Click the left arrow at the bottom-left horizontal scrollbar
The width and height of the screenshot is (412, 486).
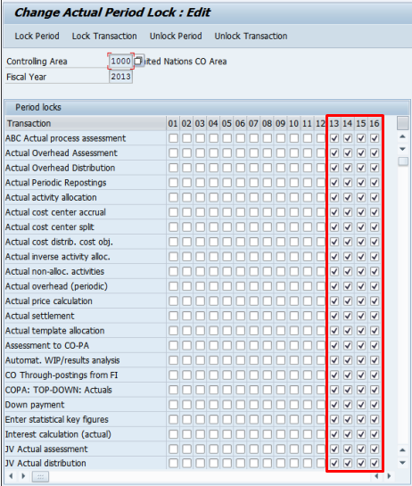(12, 476)
